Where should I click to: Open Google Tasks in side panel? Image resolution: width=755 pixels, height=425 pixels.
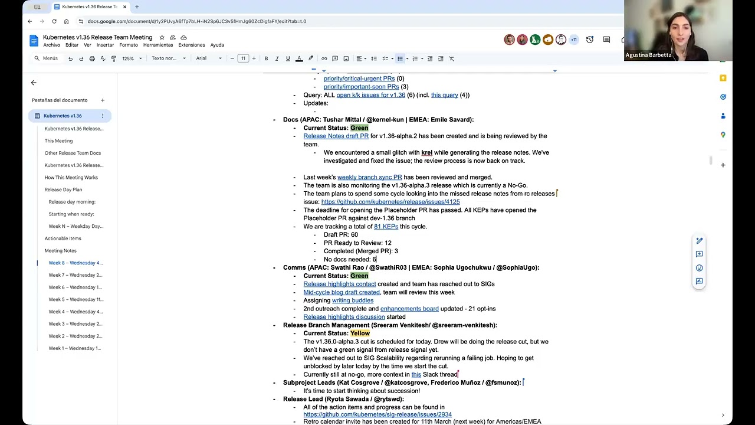tap(723, 97)
